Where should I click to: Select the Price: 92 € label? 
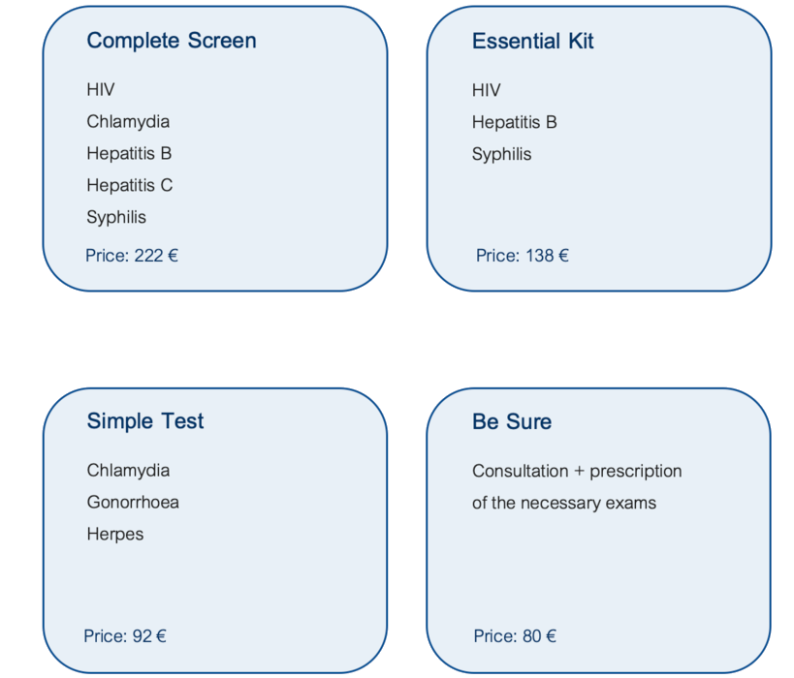pyautogui.click(x=125, y=636)
